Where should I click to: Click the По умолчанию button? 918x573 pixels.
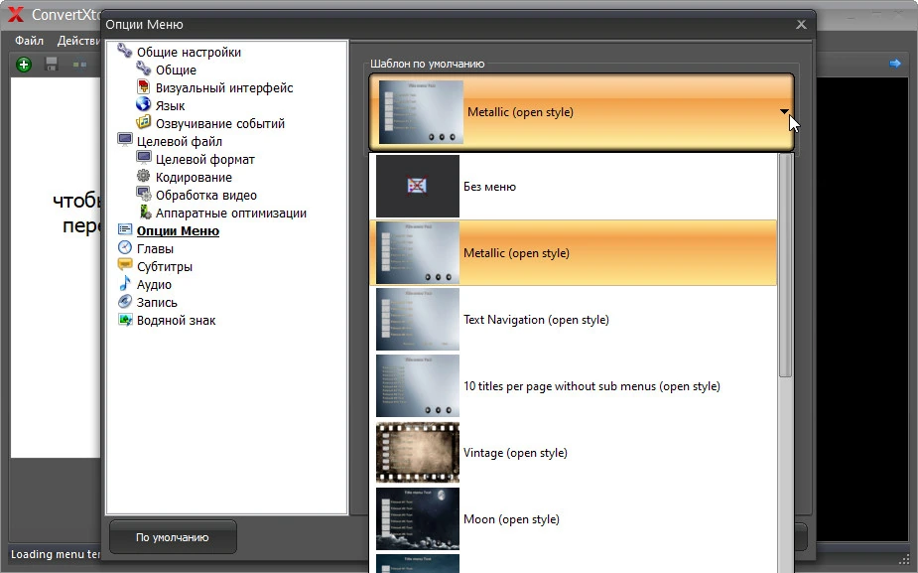(173, 536)
